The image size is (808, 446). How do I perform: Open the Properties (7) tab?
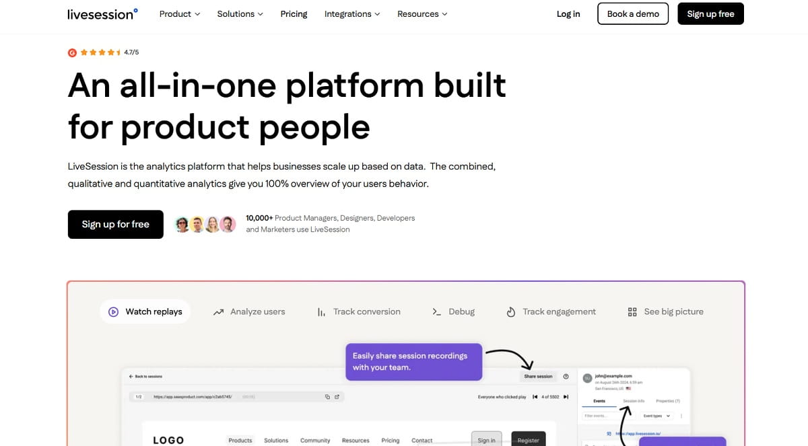(x=668, y=401)
